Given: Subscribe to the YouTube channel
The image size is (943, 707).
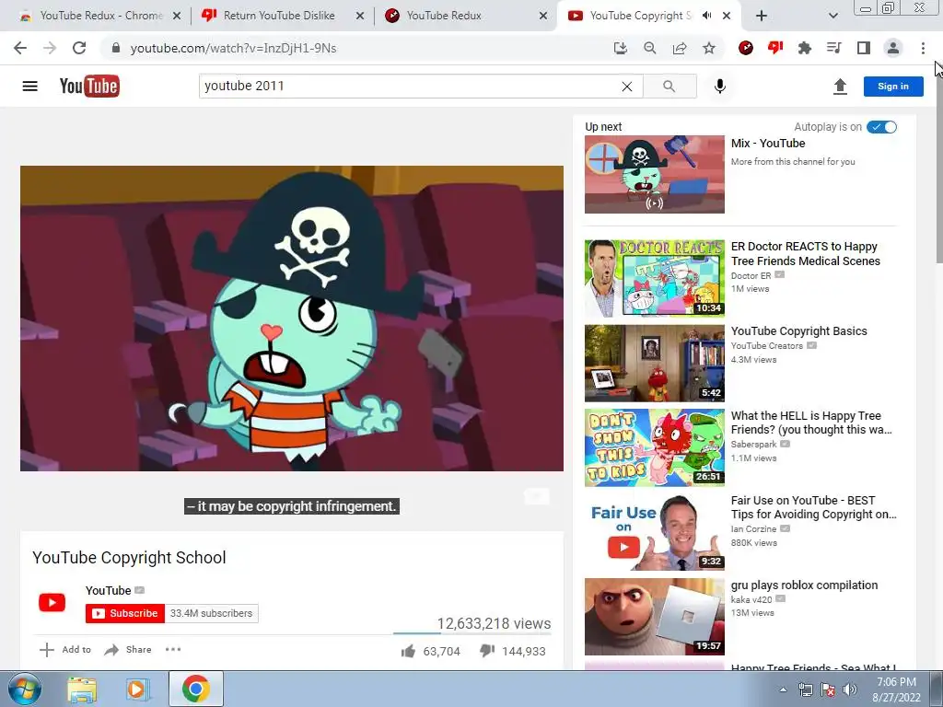Looking at the screenshot, I should 125,613.
